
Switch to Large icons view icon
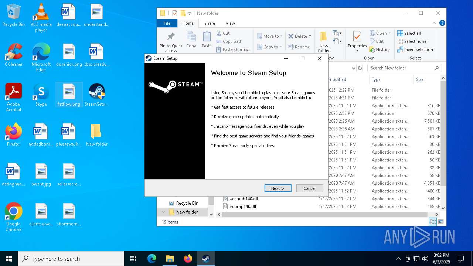tap(441, 222)
